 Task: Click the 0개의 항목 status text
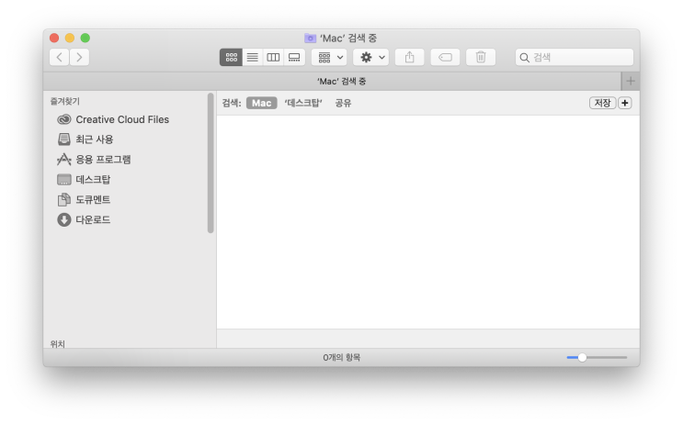point(342,358)
